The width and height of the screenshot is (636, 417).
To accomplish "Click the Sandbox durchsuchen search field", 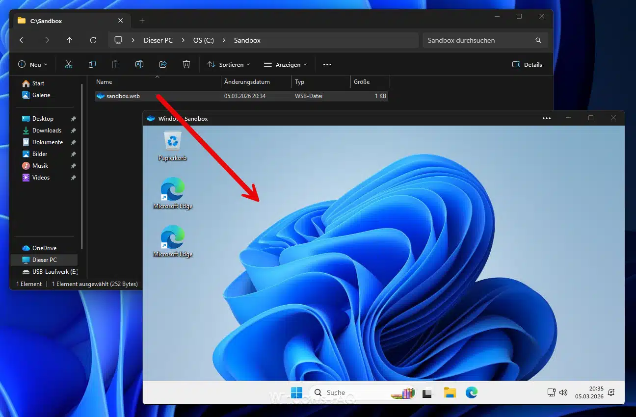I will pos(478,40).
